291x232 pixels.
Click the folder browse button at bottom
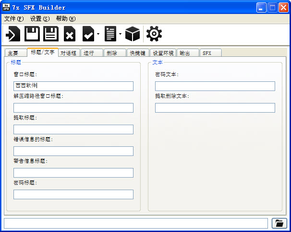pyautogui.click(x=279, y=223)
